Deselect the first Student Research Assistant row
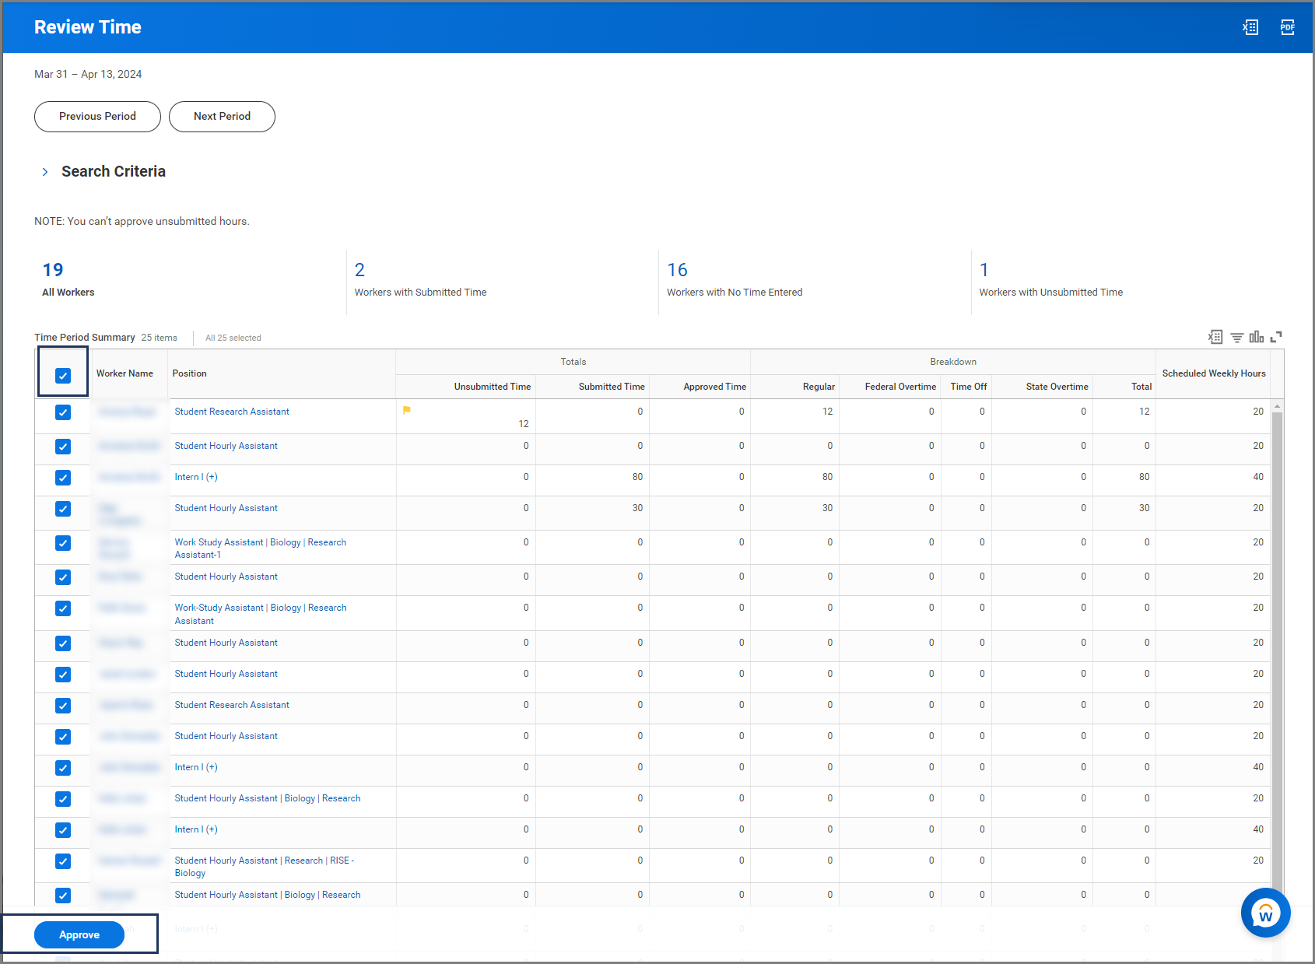The height and width of the screenshot is (964, 1315). coord(63,412)
